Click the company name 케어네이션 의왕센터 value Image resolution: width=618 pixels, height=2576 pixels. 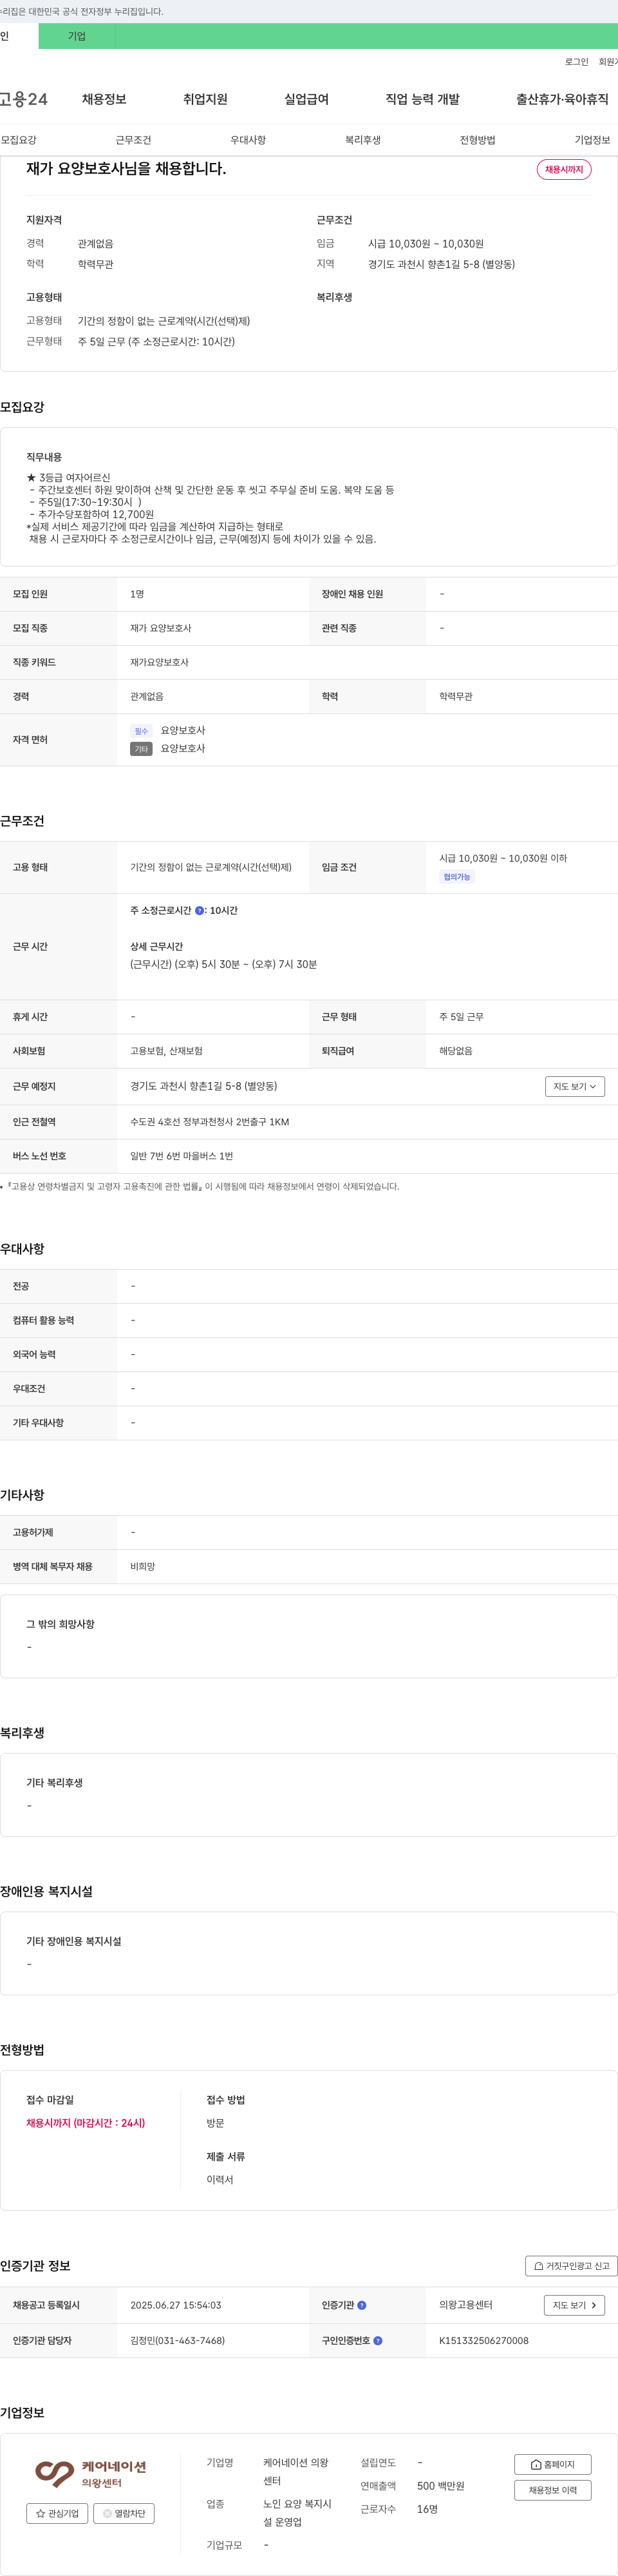coord(297,2471)
